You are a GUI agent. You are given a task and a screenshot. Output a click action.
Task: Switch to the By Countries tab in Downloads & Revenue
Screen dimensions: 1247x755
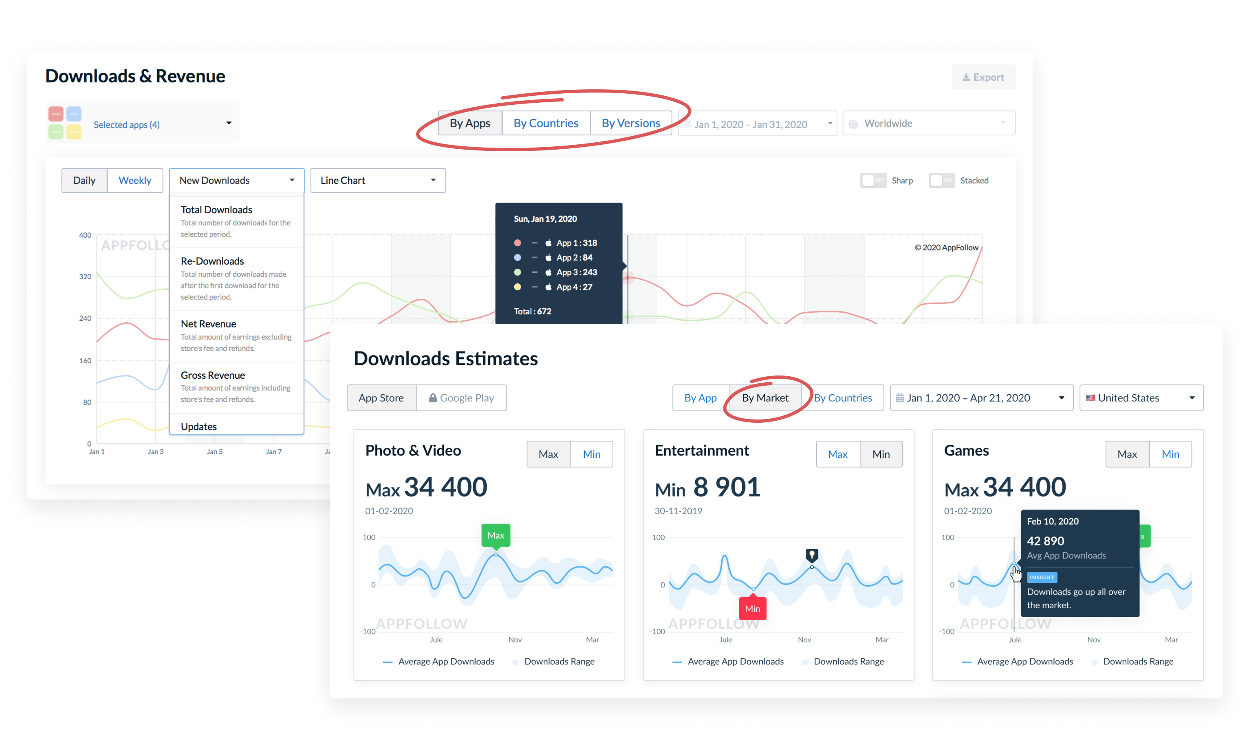[x=546, y=123]
